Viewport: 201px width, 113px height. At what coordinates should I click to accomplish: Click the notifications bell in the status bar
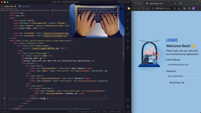click(128, 111)
